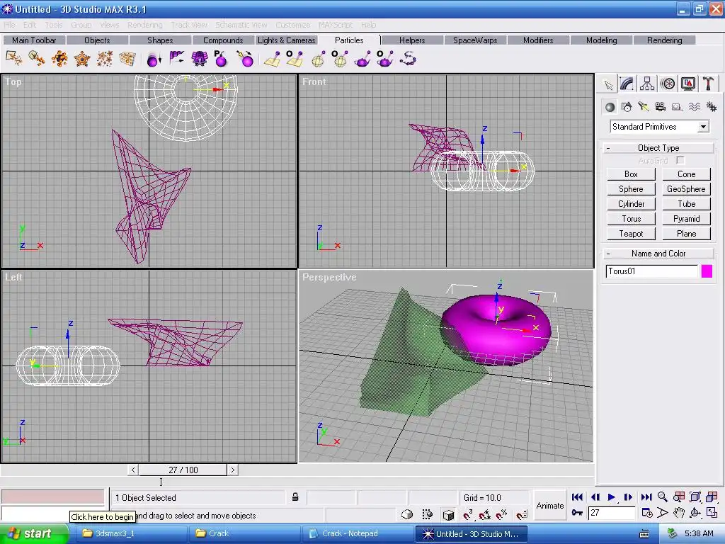The image size is (725, 544).
Task: Select the Helpers category icon
Action: coord(678,108)
